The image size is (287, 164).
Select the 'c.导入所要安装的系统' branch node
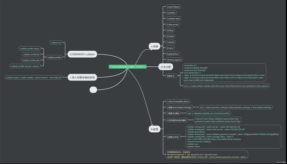pos(82,78)
